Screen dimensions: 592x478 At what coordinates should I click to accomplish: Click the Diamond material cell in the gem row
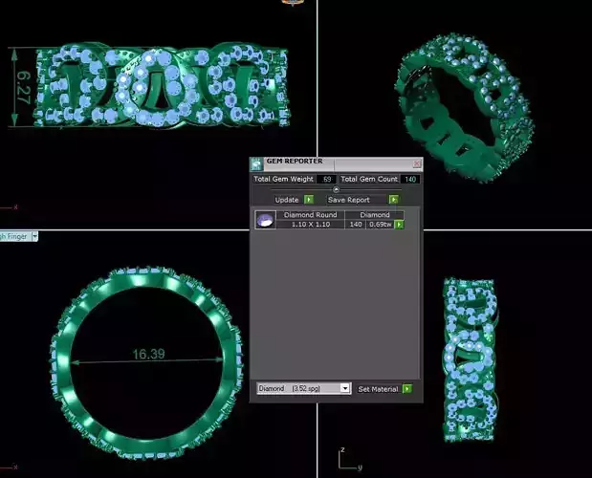(x=375, y=215)
